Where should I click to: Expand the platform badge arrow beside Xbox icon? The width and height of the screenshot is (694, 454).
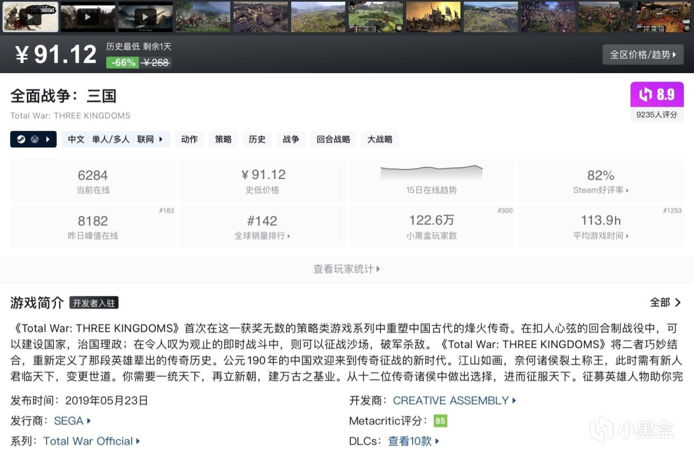pyautogui.click(x=48, y=139)
